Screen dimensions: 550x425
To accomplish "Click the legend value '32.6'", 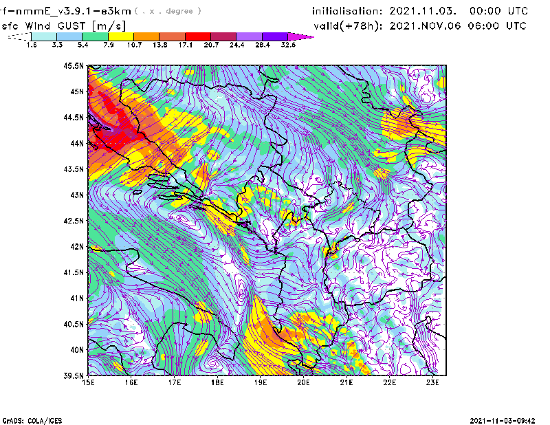I will 288,45.
